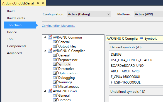Open the Build properties page
The image size is (163, 102).
point(11,11)
